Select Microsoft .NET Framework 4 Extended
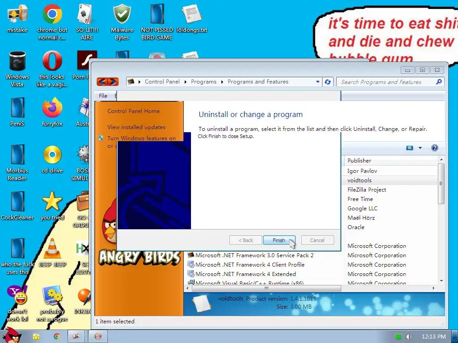Screen dimensions: 458x343 [x=246, y=274]
